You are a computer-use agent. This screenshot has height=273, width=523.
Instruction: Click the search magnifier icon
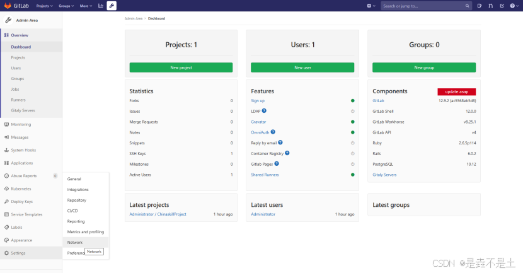(x=467, y=6)
